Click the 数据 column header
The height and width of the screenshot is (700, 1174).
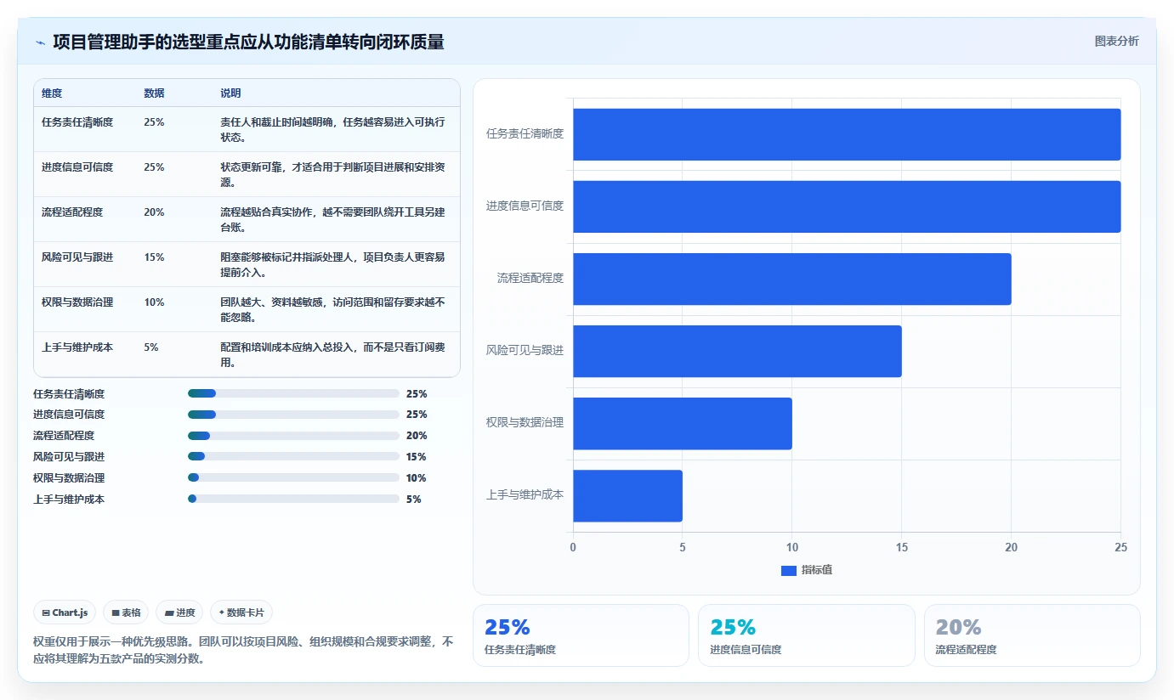pyautogui.click(x=154, y=93)
